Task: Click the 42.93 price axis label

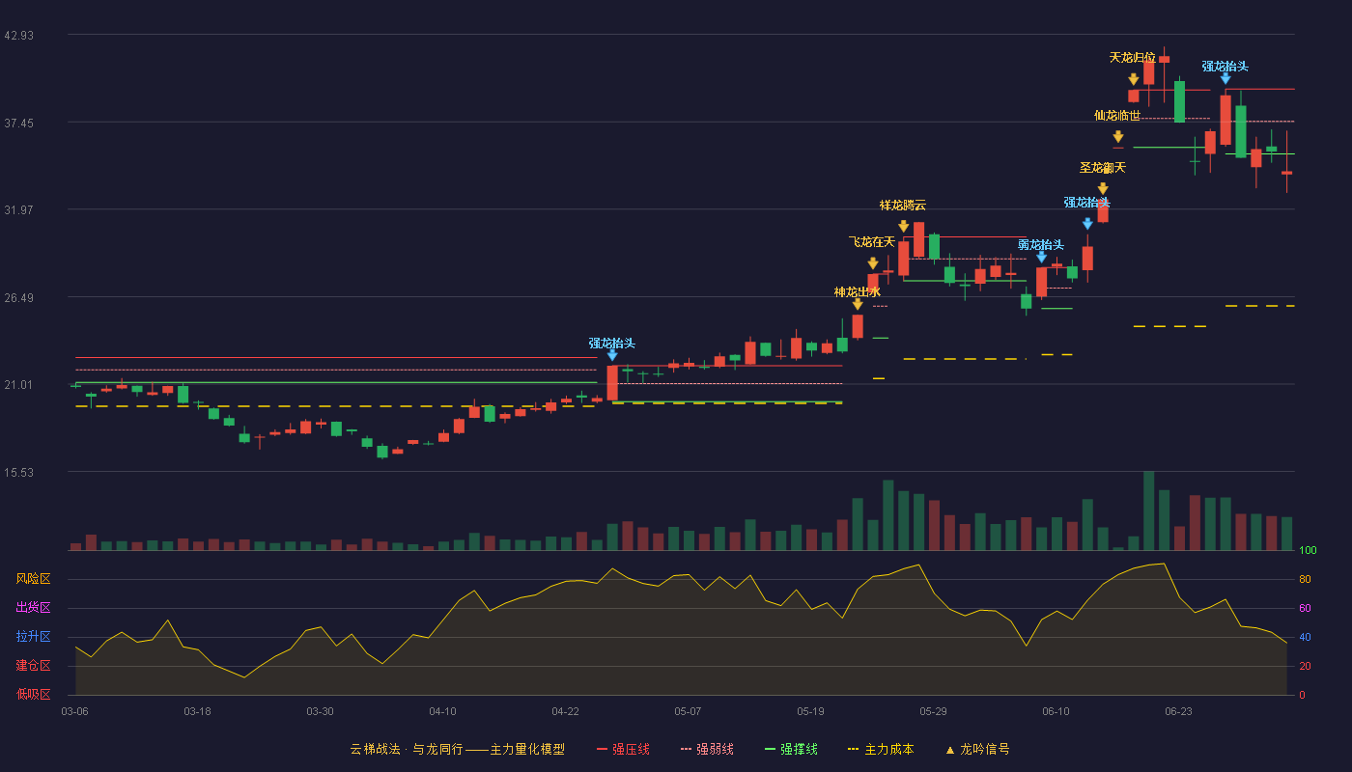Action: (x=18, y=36)
